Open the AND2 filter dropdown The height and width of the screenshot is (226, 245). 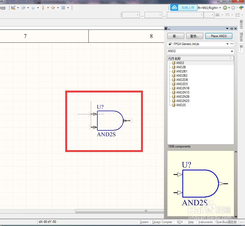pos(232,51)
